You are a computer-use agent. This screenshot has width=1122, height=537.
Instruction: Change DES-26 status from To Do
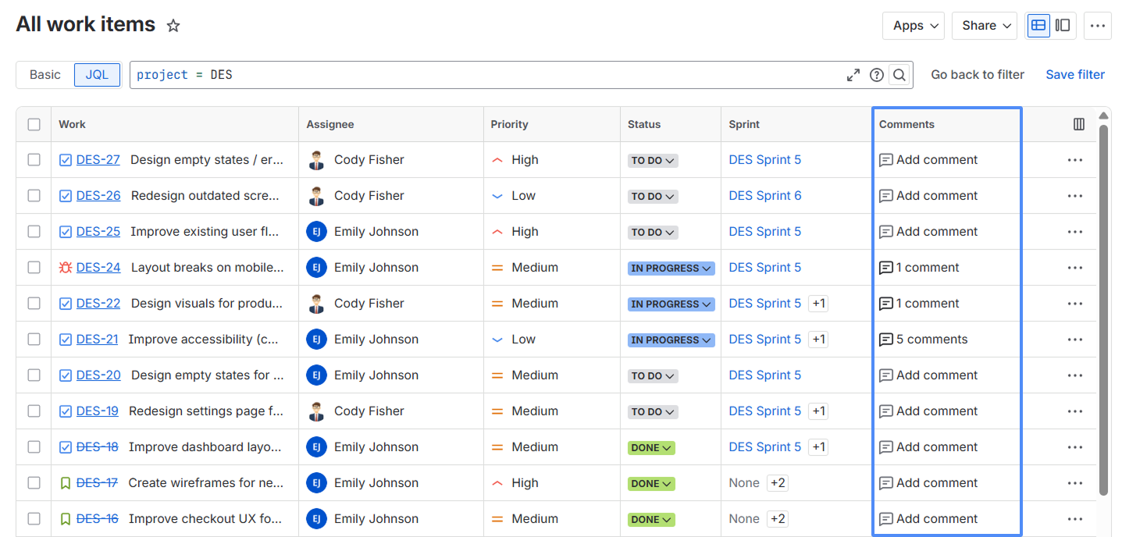pos(653,197)
